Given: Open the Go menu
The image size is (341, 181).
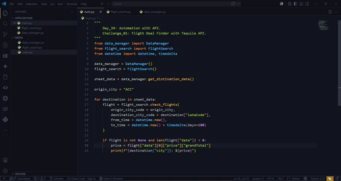Looking at the screenshot, I should pos(53,4).
